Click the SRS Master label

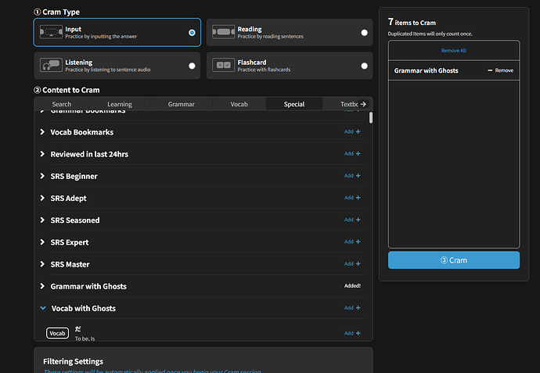[70, 264]
